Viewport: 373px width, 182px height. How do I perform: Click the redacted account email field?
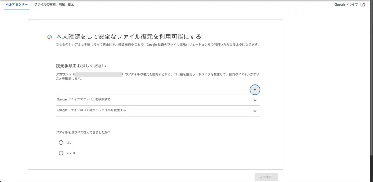pos(98,74)
